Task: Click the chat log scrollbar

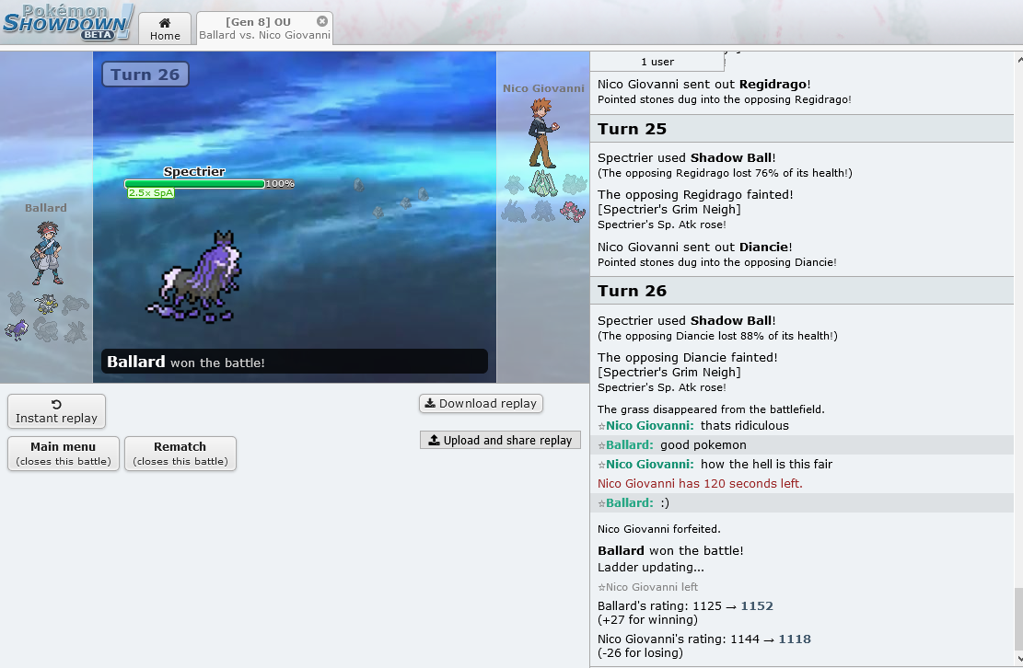Action: coord(1017,619)
